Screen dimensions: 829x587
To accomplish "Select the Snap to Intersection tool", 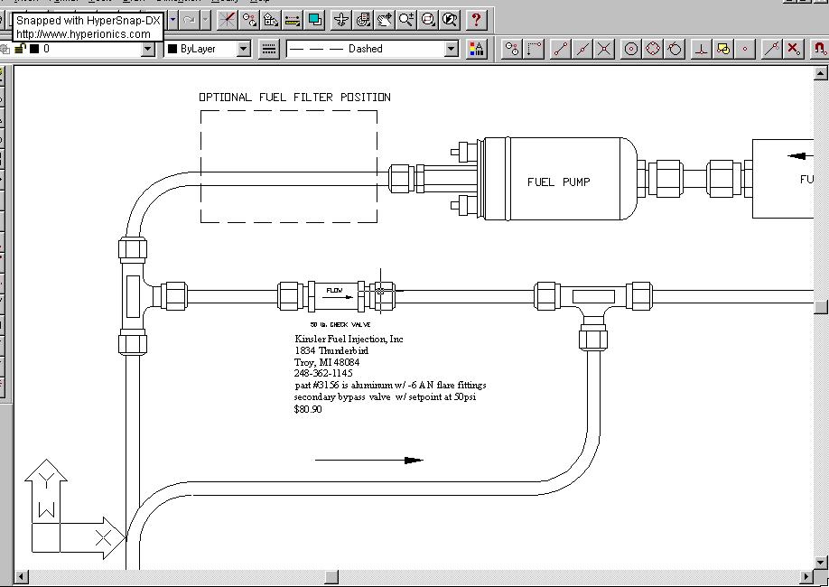I will 604,49.
